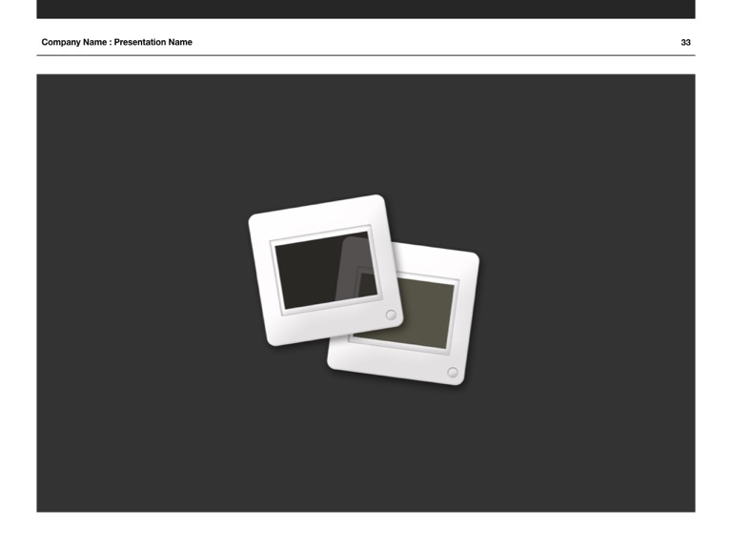732x549 pixels.
Task: Click the horizontal divider line below the header
Action: [x=366, y=55]
